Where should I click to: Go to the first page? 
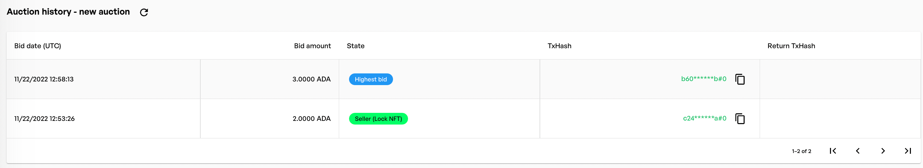tap(833, 151)
